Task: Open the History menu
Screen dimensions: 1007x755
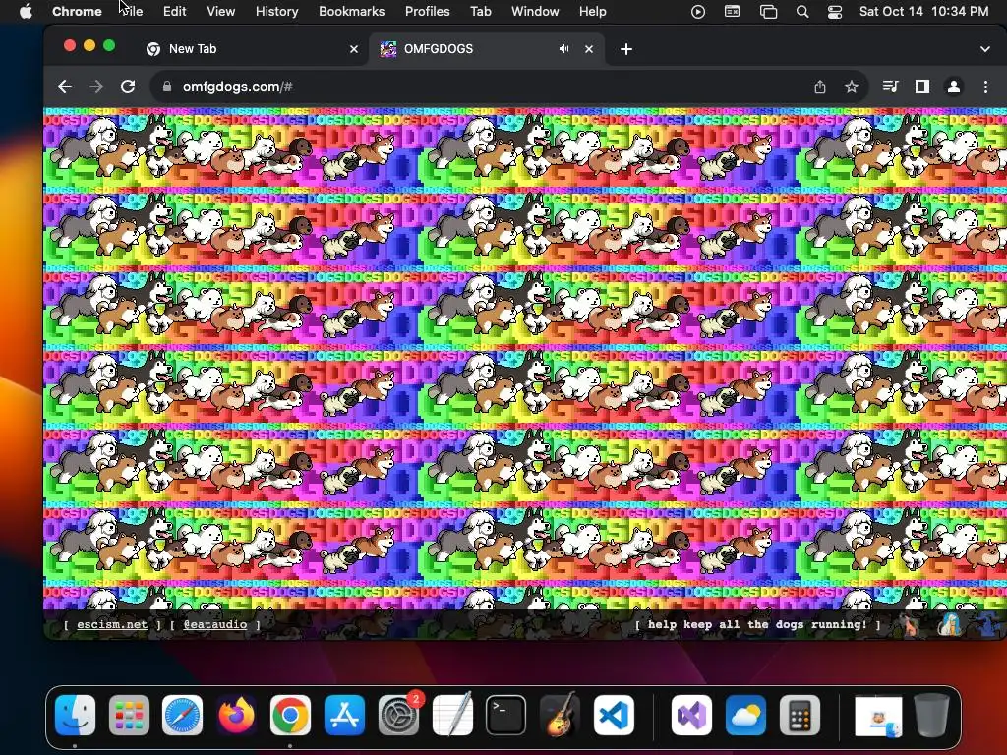Action: click(276, 12)
